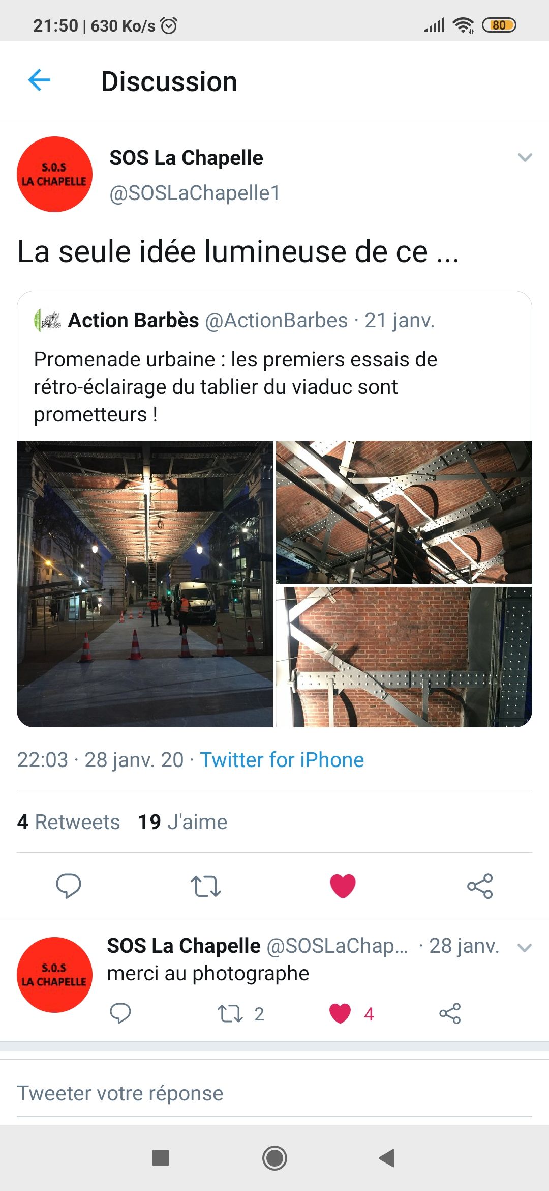Reply to the 'merci au photographe' tweet
Viewport: 549px width, 1191px height.
tap(120, 1013)
